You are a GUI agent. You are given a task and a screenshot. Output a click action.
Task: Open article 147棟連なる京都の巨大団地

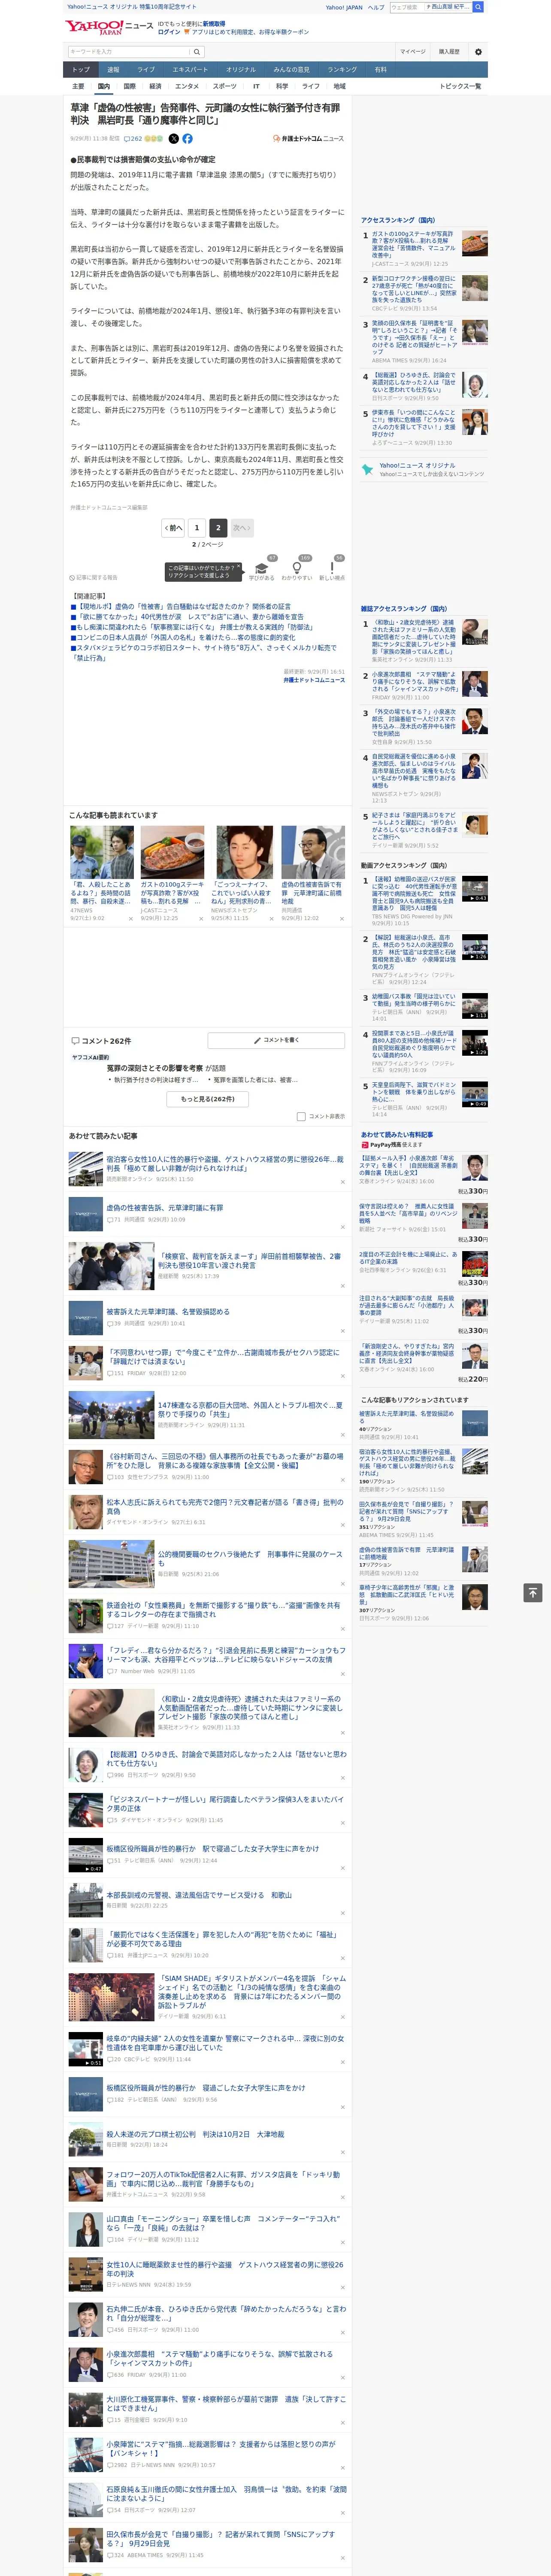coord(250,1409)
